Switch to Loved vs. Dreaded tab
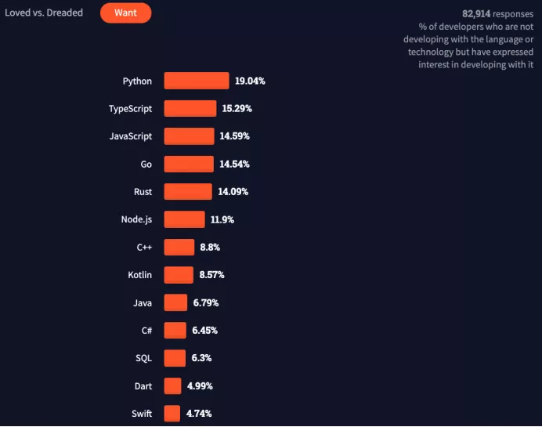This screenshot has width=542, height=427. tap(44, 13)
